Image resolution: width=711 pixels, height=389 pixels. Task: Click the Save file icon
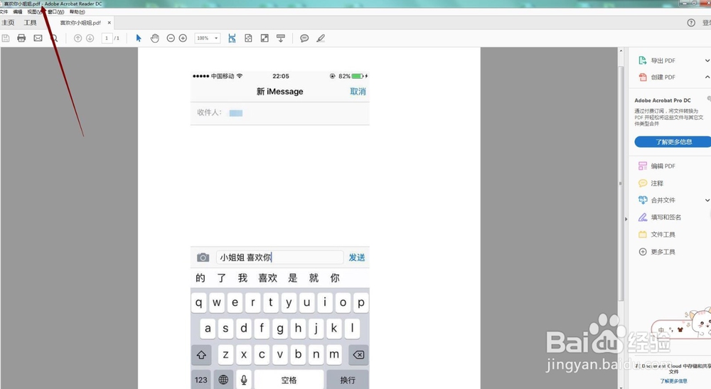(x=6, y=38)
